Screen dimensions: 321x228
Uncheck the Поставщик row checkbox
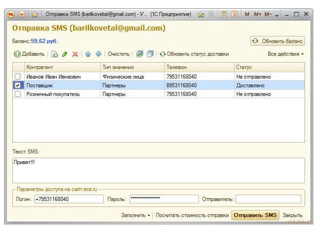(18, 85)
